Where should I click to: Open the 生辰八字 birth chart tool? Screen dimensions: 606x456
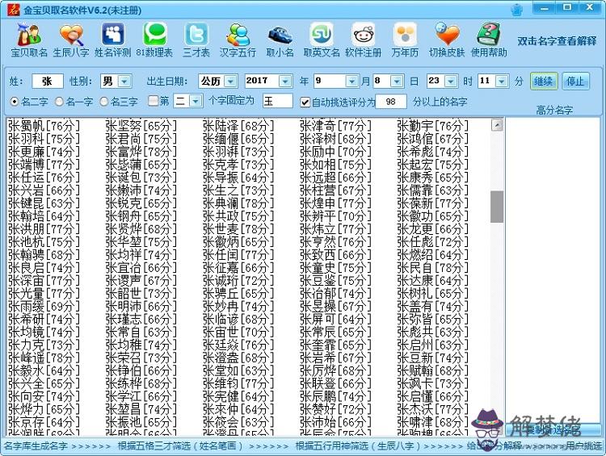tap(71, 40)
